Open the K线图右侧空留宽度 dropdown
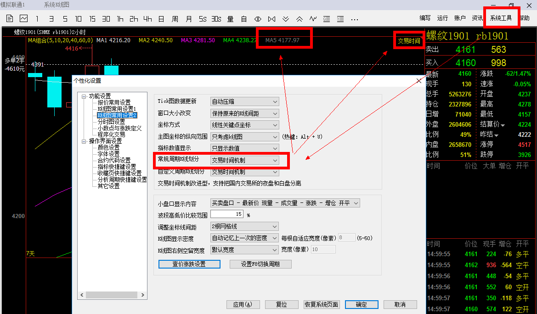The height and width of the screenshot is (314, 537). coord(244,250)
